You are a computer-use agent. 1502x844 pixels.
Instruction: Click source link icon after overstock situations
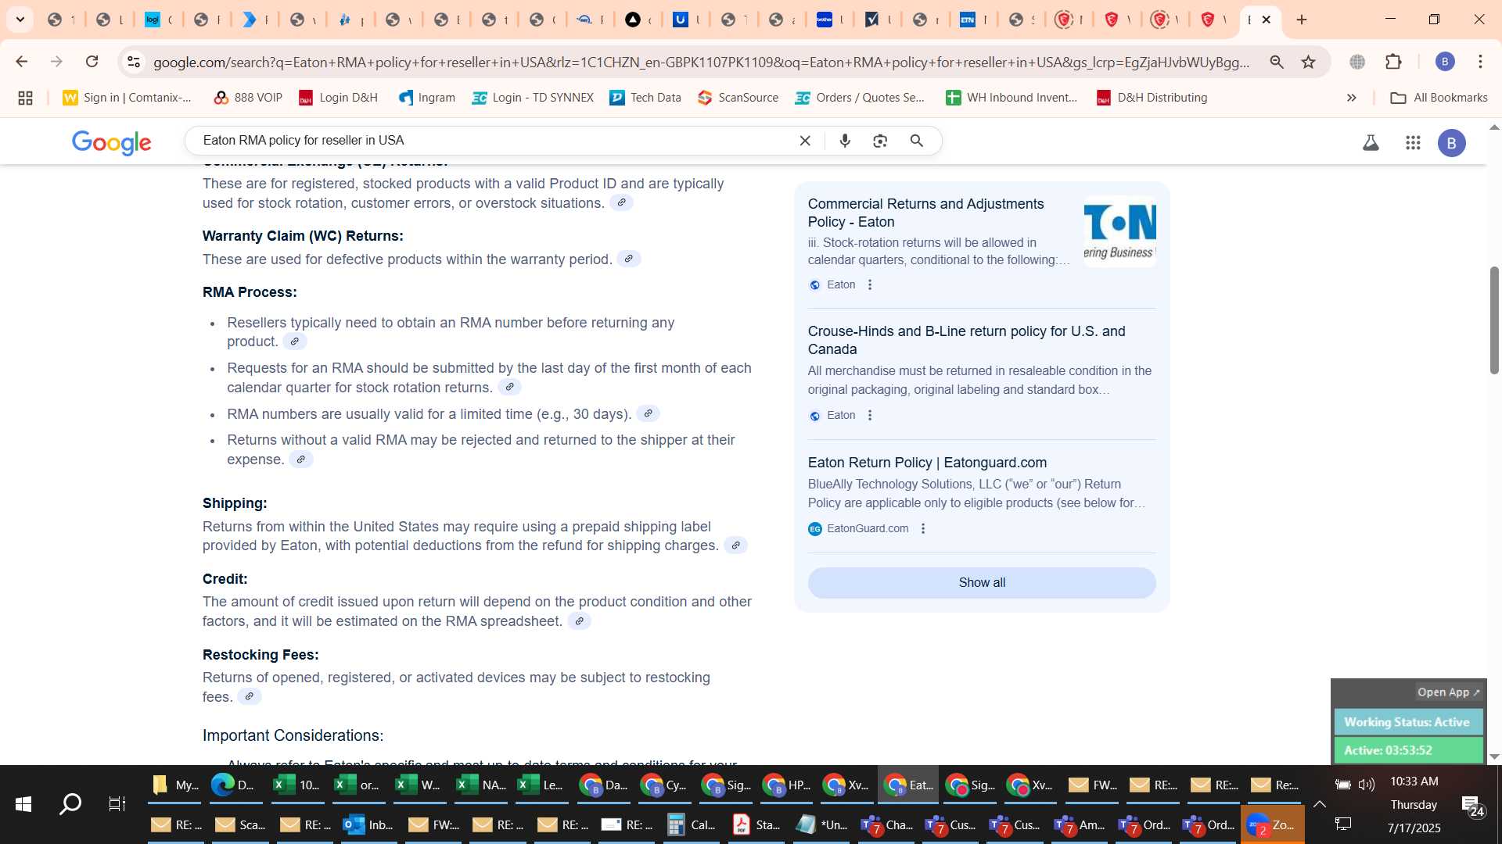coord(621,202)
